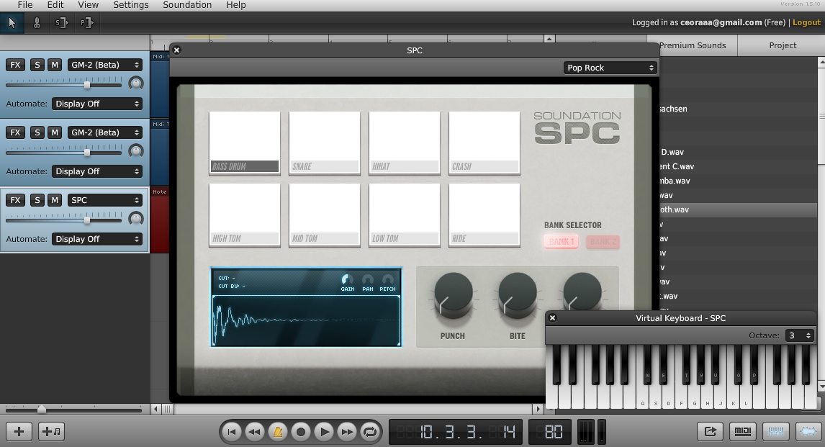Open second track's Automate Display Off dropdown
Image resolution: width=825 pixels, height=447 pixels.
point(96,171)
